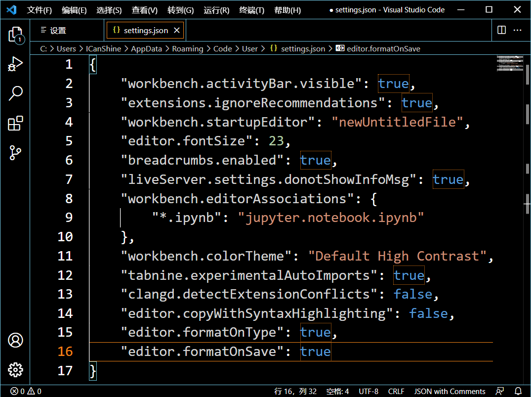The height and width of the screenshot is (397, 531).
Task: Click "Default High Contrast" theme string
Action: click(398, 256)
